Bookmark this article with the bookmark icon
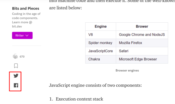 click(16, 66)
